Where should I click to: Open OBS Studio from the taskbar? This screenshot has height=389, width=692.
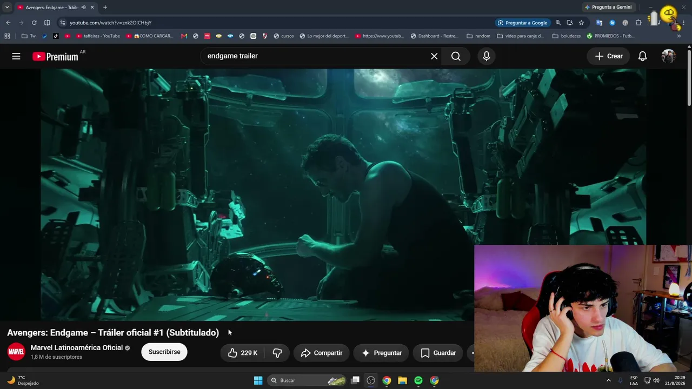[371, 380]
